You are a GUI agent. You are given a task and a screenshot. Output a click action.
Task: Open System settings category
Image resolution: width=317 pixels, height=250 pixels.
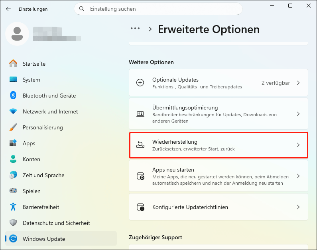click(61, 80)
